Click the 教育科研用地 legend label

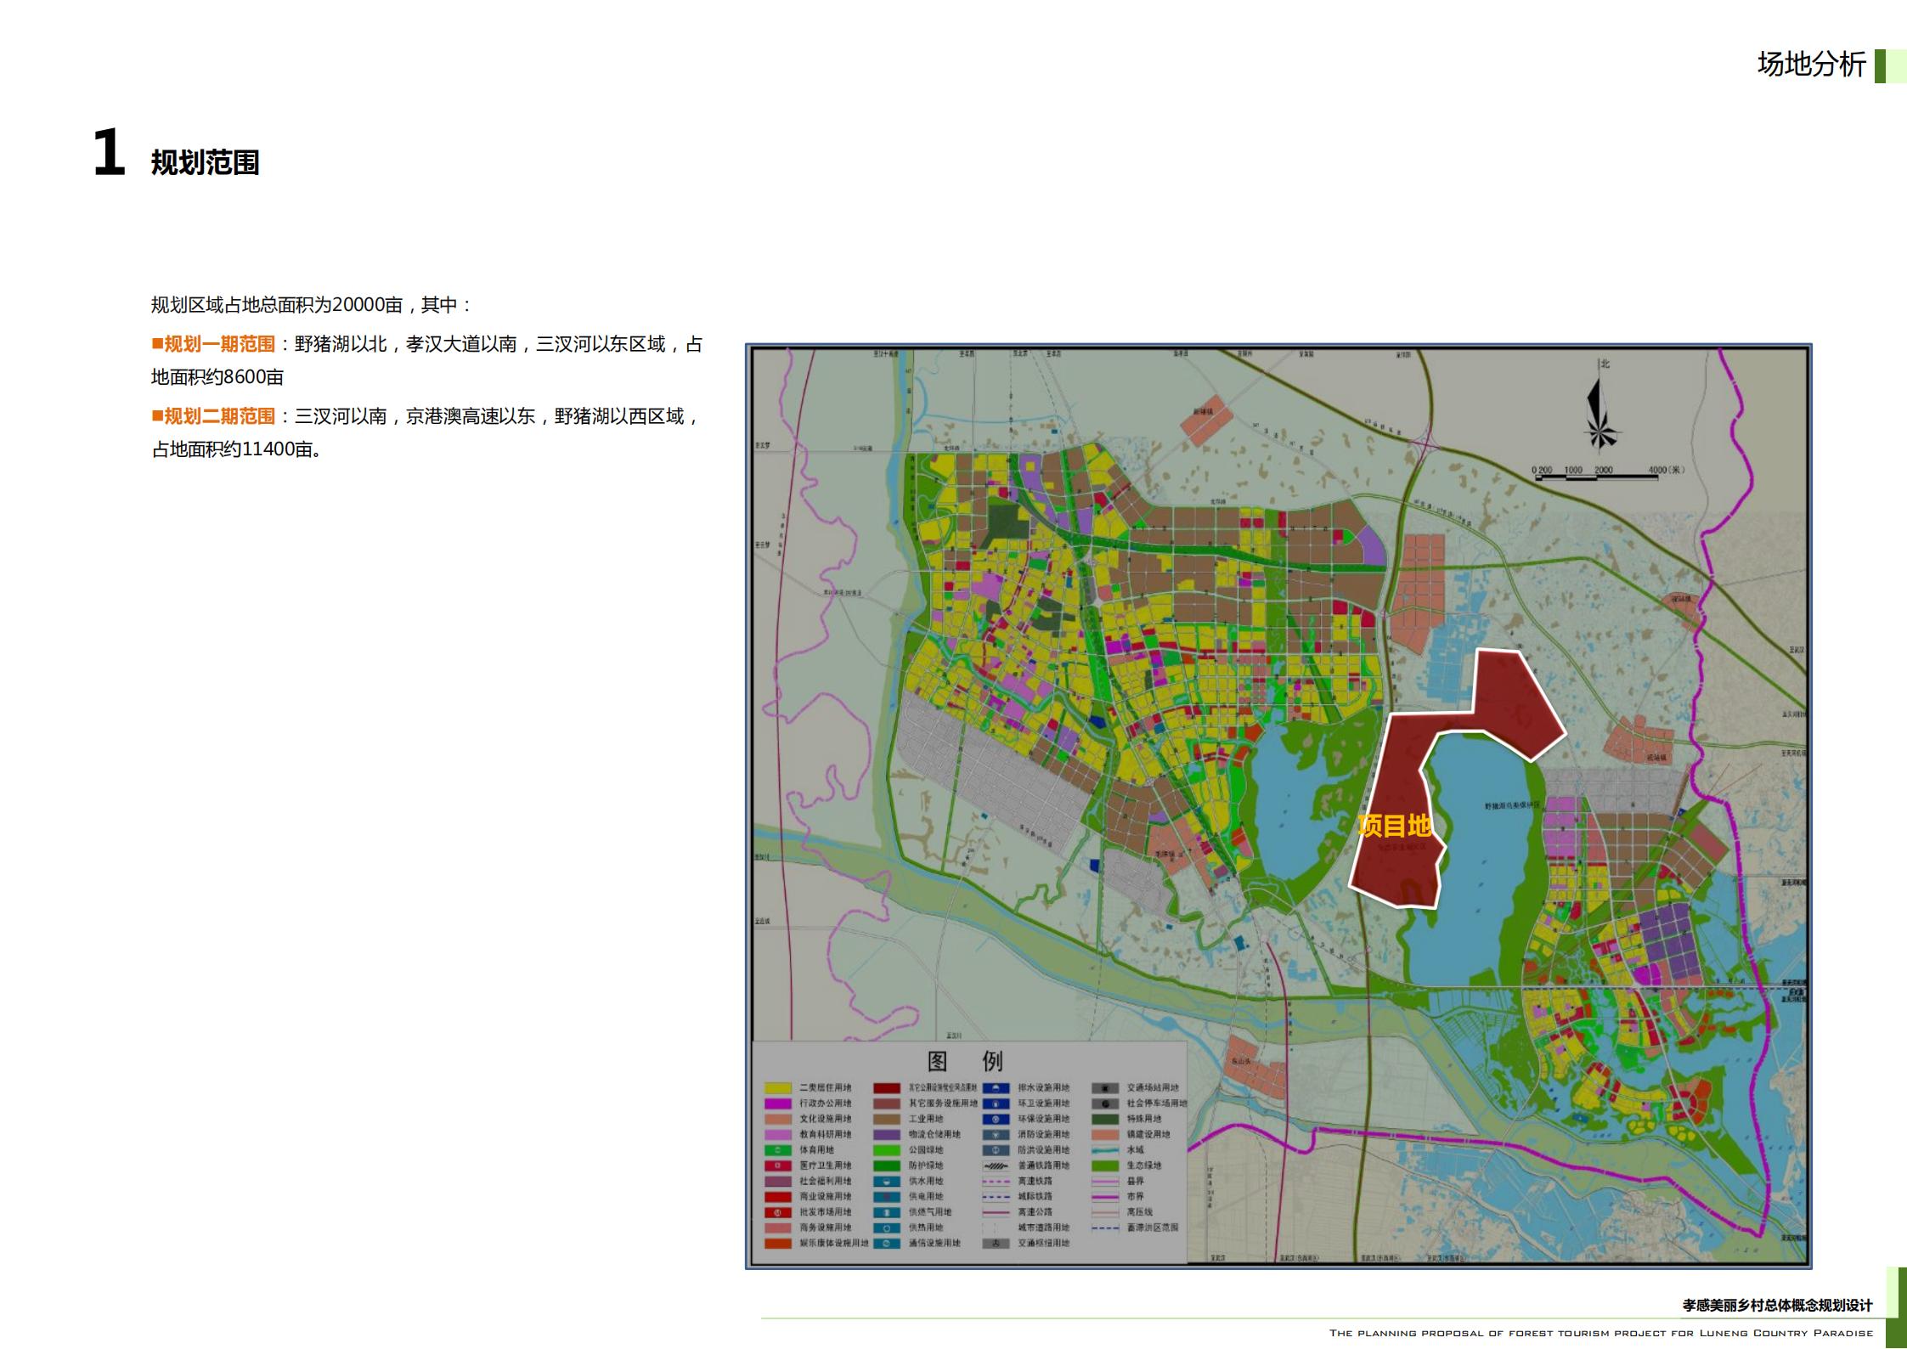826,1135
